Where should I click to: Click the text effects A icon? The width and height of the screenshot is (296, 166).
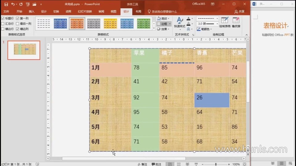click(x=188, y=29)
